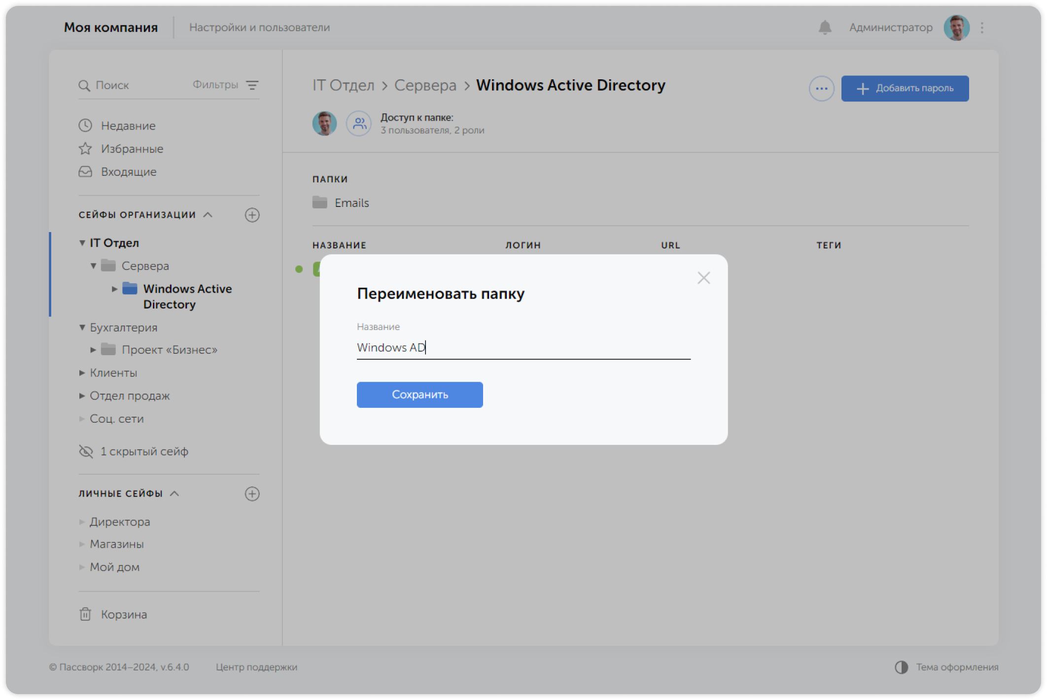Collapse the Бухгалтерия safe
The height and width of the screenshot is (700, 1047).
point(82,328)
